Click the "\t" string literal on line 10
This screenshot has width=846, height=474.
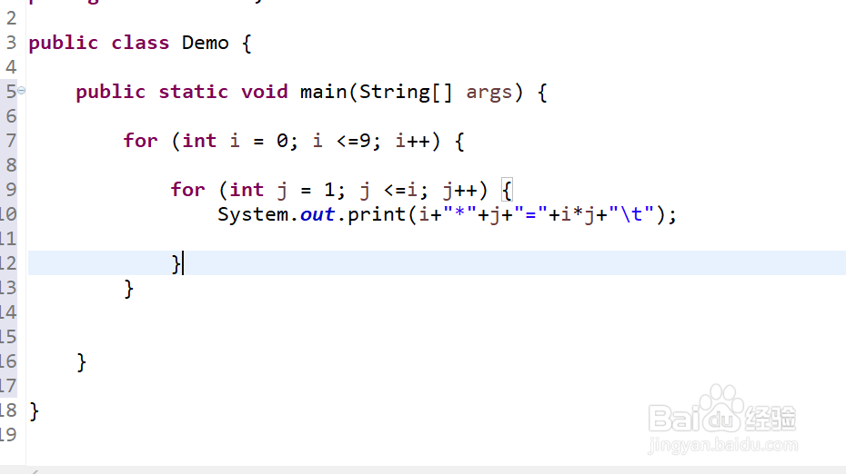click(631, 214)
